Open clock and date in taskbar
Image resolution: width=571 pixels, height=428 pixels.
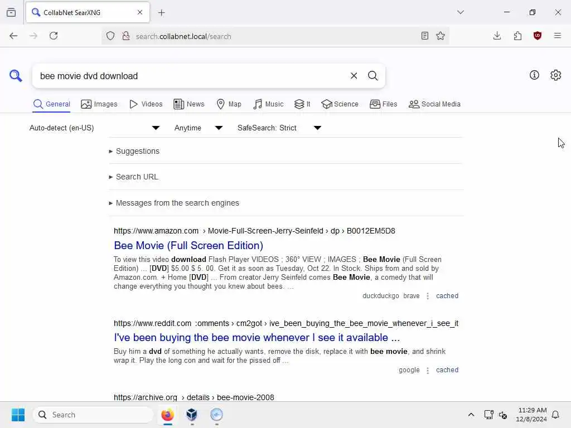pos(531,415)
